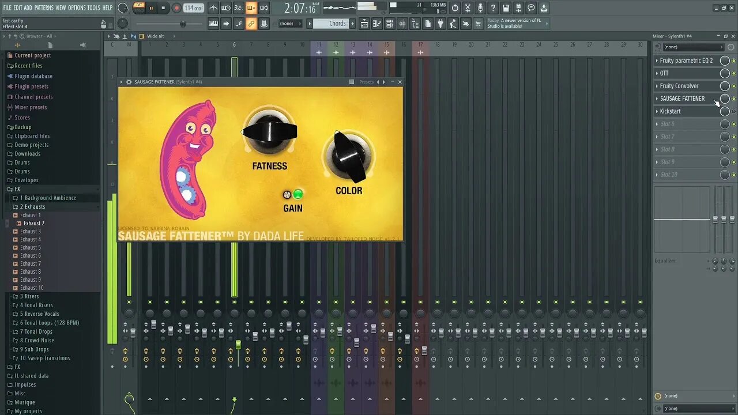Open the ADD menu
This screenshot has height=415, width=738.
pos(28,7)
